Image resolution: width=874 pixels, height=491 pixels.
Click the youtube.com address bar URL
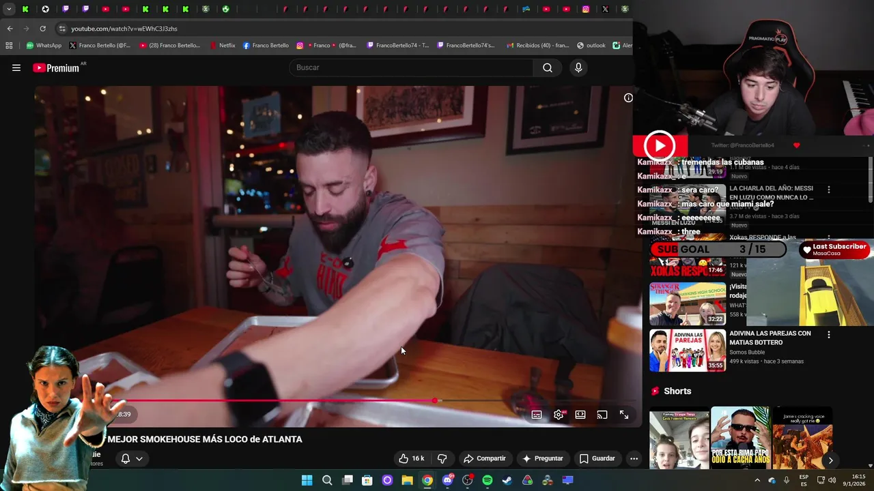124,29
